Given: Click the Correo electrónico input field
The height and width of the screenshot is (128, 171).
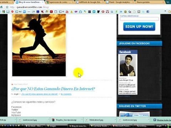Looking at the screenshot, I should 139,19.
